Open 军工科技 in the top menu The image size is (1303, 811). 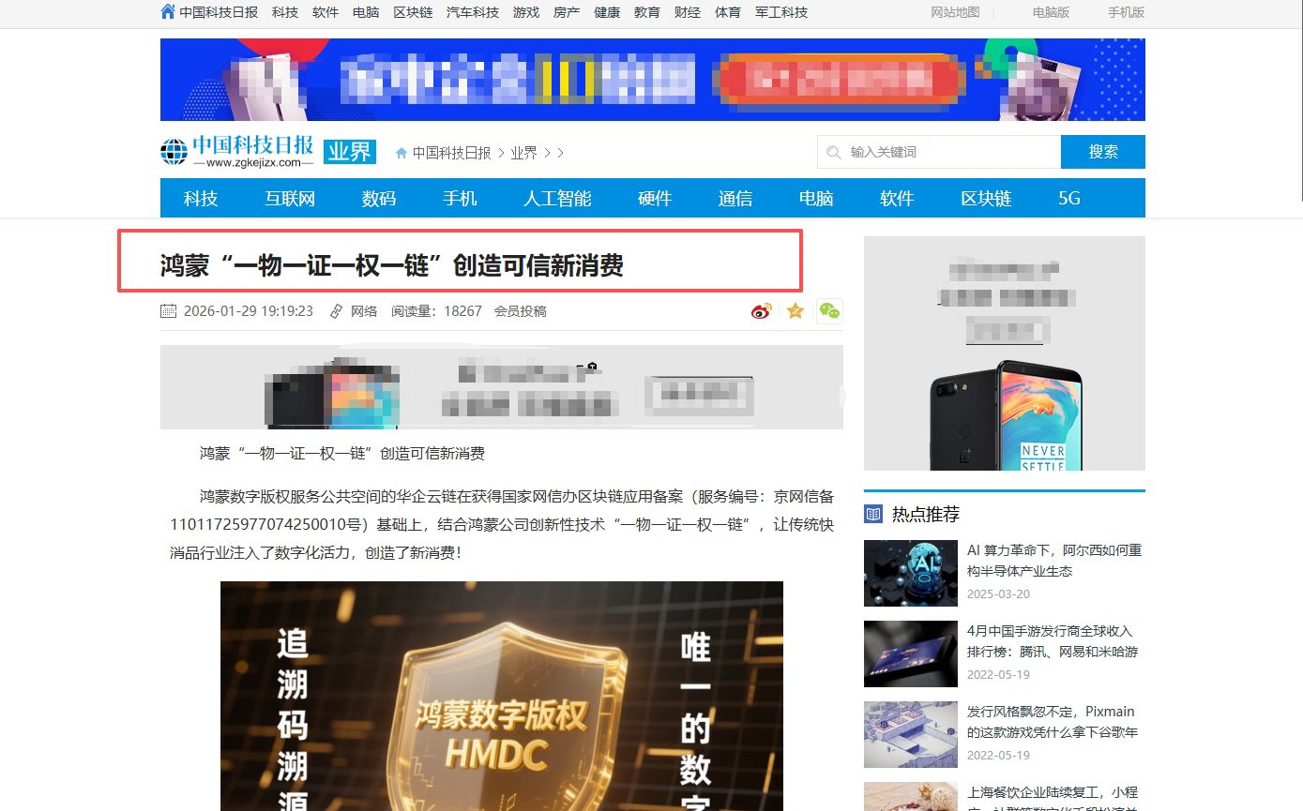click(781, 12)
